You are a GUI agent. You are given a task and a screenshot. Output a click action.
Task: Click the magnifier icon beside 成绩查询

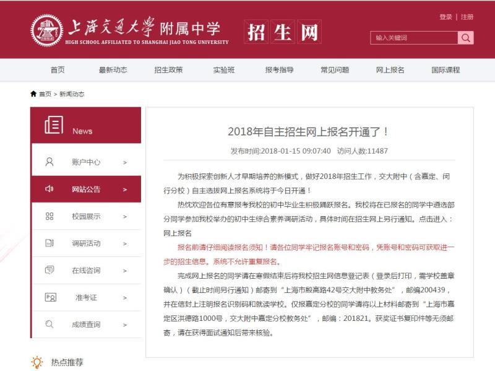click(x=49, y=324)
